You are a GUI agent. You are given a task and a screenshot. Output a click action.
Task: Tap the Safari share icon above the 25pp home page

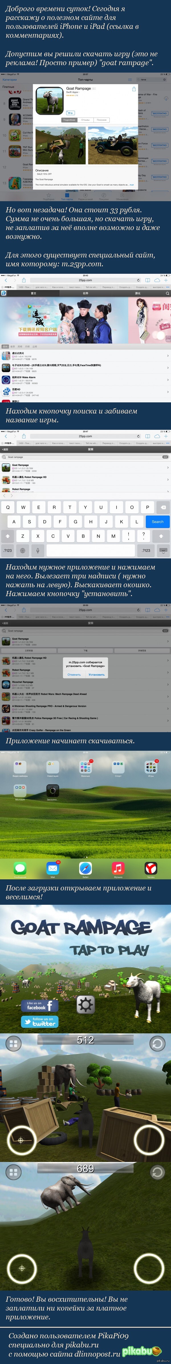coord(24,280)
